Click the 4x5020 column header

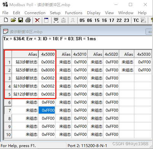[111, 54]
